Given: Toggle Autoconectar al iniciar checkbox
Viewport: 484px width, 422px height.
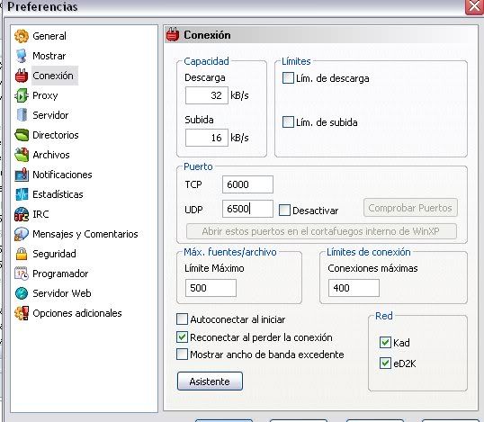Looking at the screenshot, I should [182, 319].
